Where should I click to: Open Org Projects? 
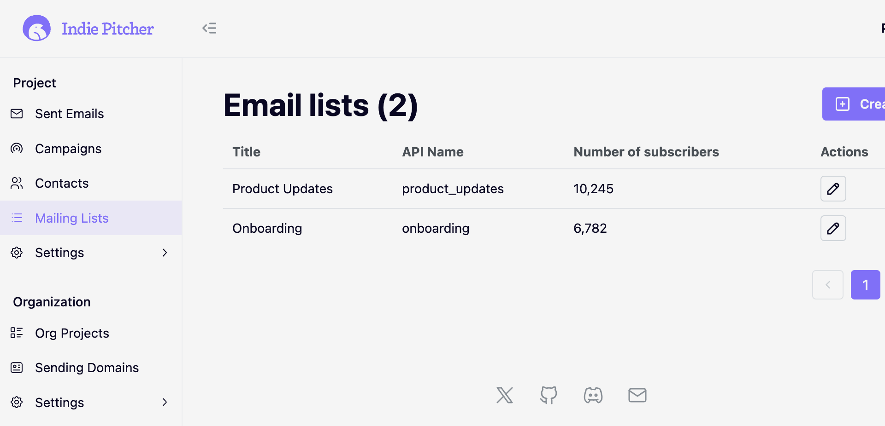point(72,333)
